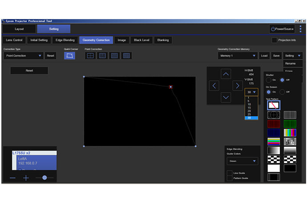Select the gray grid test pattern
The image size is (307, 204).
[290, 115]
